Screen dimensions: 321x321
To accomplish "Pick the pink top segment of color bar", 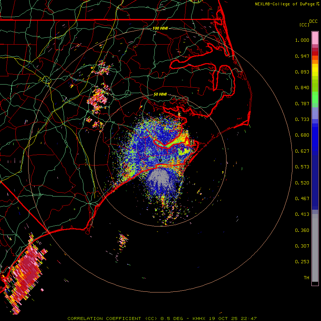I will pos(315,38).
